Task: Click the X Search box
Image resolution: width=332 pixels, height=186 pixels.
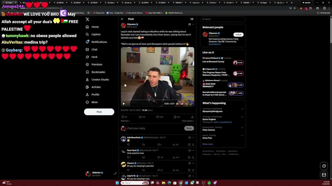Action: click(x=223, y=19)
